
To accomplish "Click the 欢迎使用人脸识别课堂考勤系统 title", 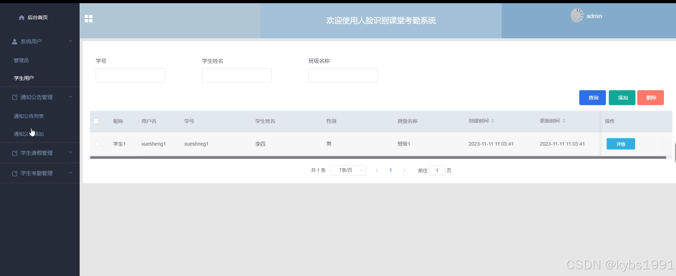I will click(x=381, y=21).
